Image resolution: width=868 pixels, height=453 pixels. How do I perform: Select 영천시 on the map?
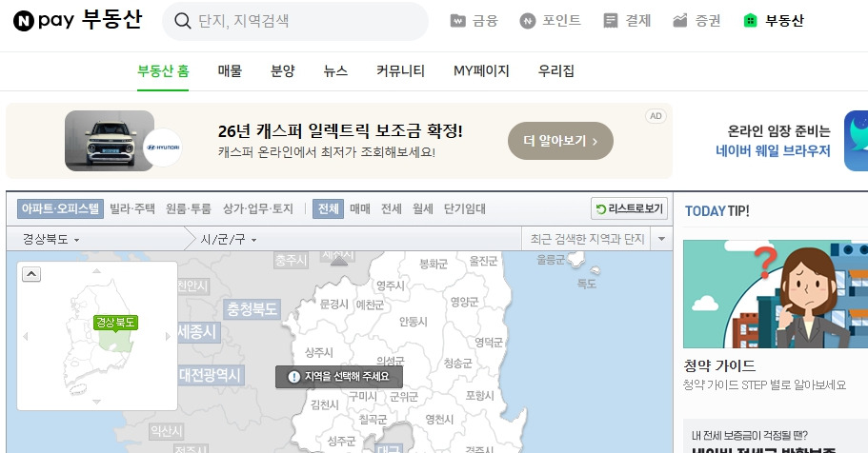click(439, 420)
